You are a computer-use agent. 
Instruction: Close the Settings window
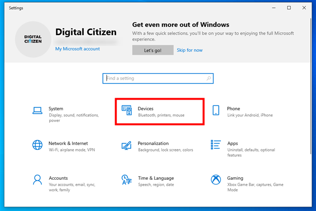click(x=304, y=8)
